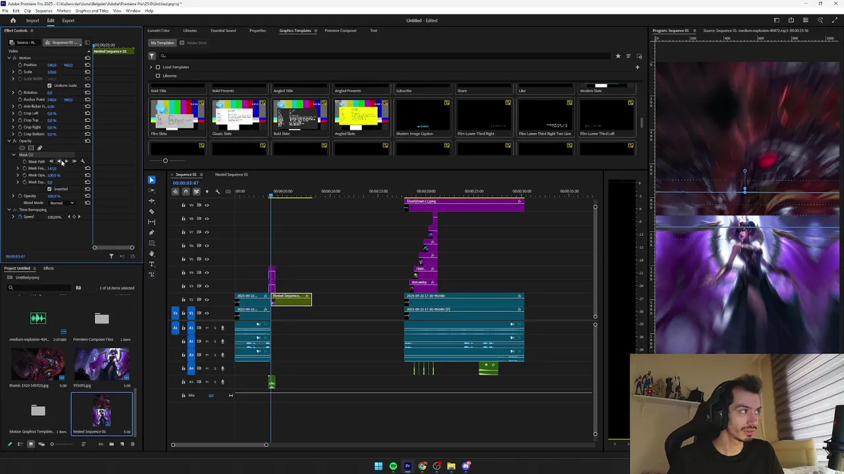Select free draw bezier mask pen
The image size is (844, 474).
[x=39, y=147]
